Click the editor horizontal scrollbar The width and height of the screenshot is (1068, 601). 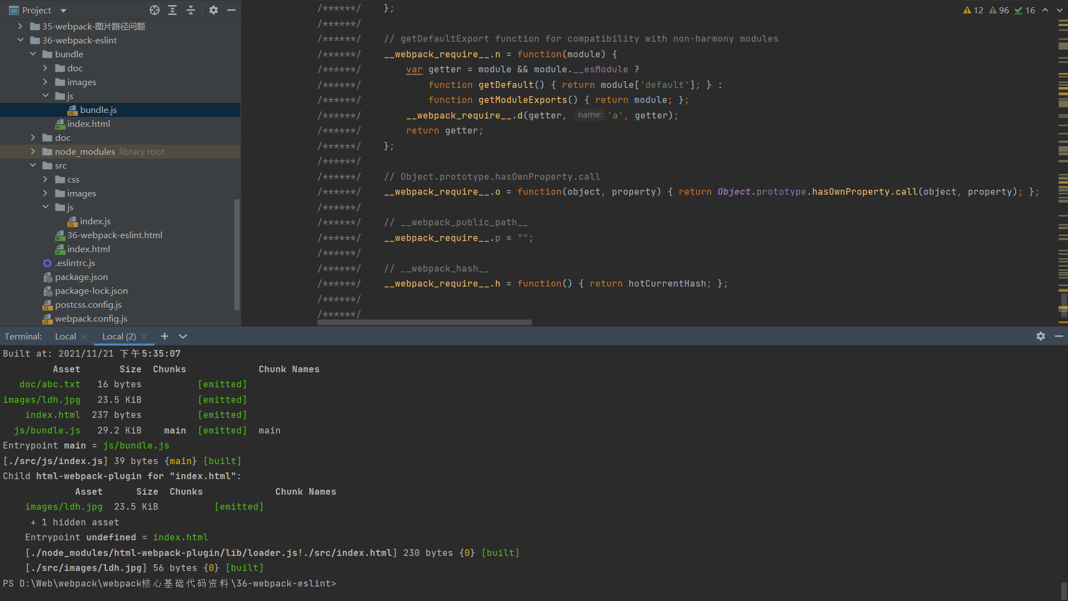[424, 322]
